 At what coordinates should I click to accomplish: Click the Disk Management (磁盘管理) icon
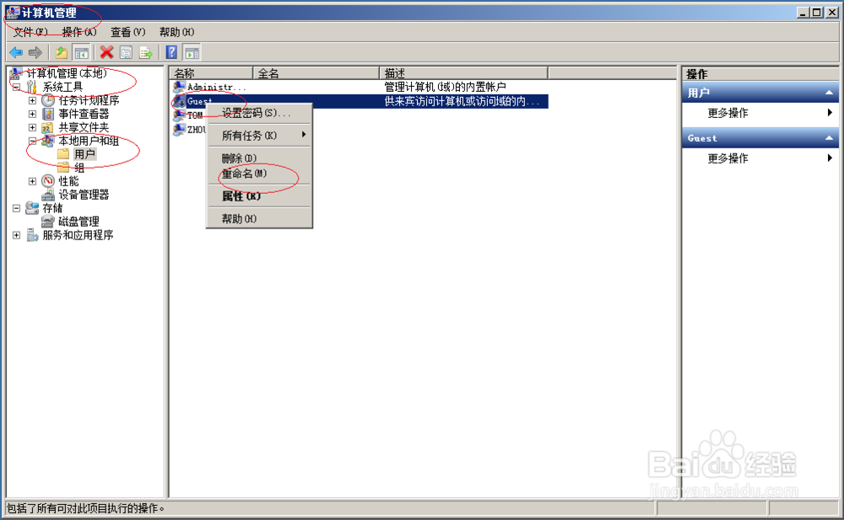coord(48,222)
